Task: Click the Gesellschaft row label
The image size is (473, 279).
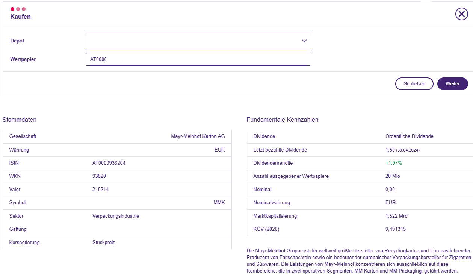Action: click(23, 136)
